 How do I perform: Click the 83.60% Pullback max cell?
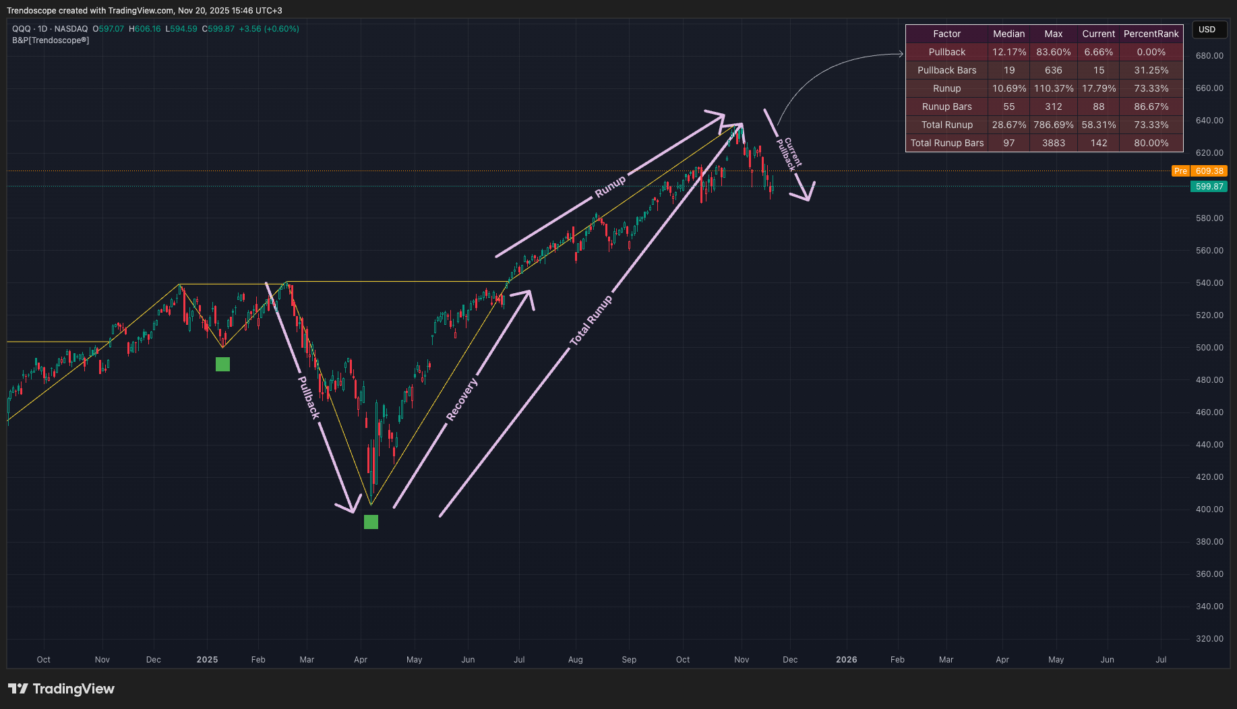click(x=1053, y=52)
